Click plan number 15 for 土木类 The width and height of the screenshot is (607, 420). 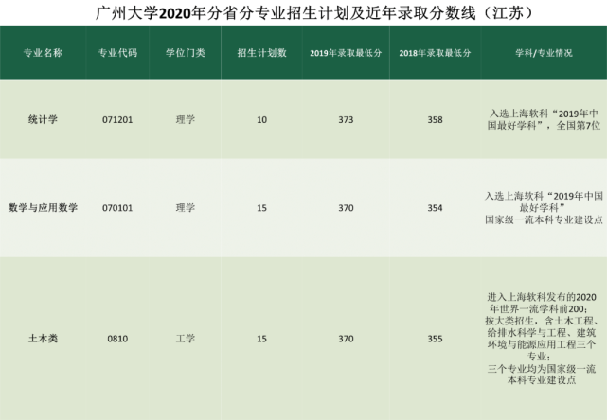click(x=261, y=339)
